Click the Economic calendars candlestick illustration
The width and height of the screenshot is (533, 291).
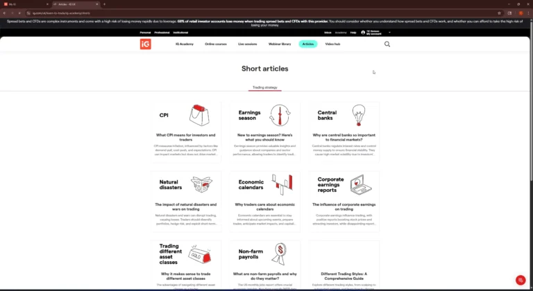282,185
